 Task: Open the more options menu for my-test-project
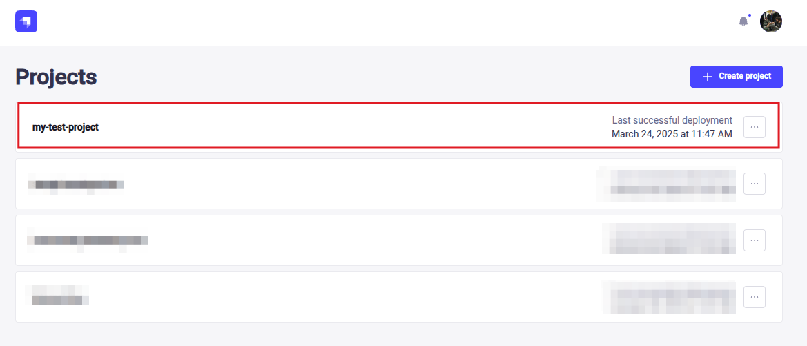[755, 127]
